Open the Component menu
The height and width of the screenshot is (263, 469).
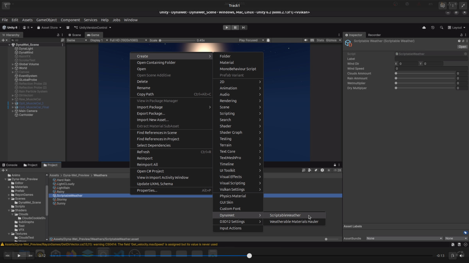pyautogui.click(x=70, y=20)
